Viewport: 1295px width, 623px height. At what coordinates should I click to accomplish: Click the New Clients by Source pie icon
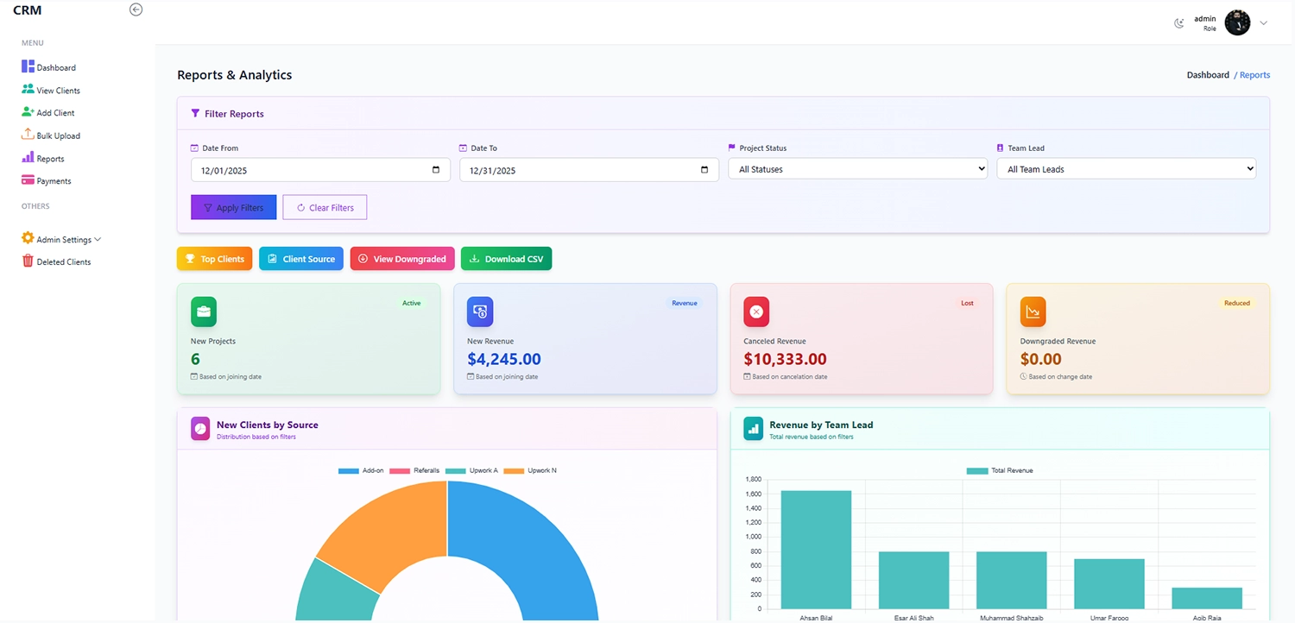[200, 428]
